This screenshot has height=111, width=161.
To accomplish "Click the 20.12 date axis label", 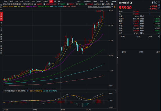I will [x=35, y=110].
